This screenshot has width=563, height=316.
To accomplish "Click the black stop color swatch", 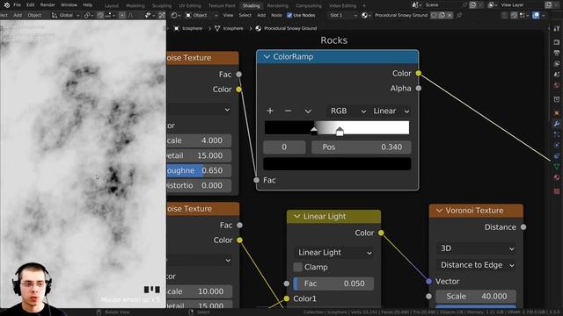I will click(x=337, y=164).
